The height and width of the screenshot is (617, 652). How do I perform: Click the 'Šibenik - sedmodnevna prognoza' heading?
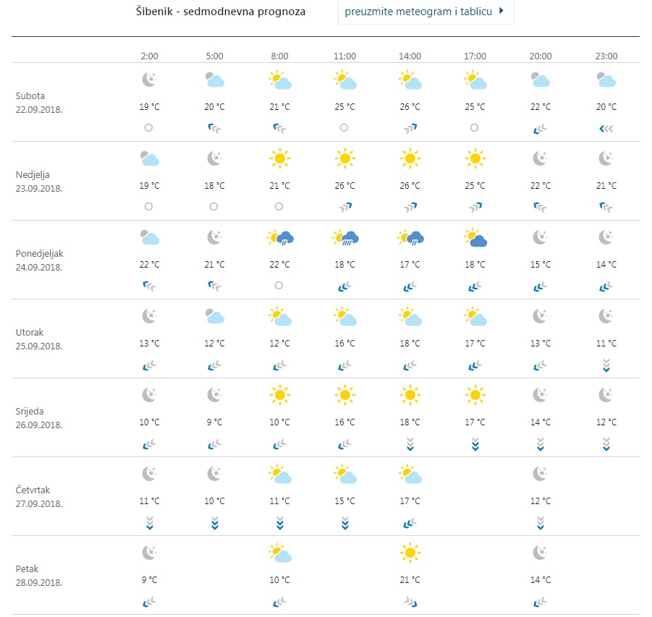tap(220, 12)
